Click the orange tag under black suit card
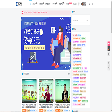Image resolution: width=112 pixels, height=112 pixels. point(58,110)
